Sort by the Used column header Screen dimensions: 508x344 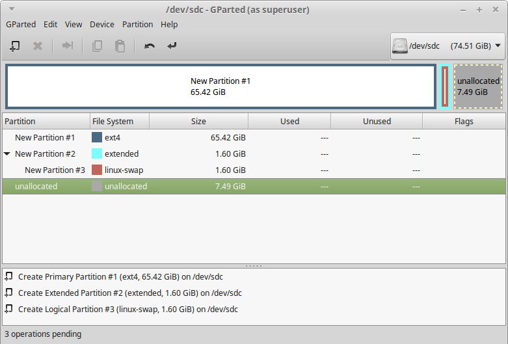[289, 121]
